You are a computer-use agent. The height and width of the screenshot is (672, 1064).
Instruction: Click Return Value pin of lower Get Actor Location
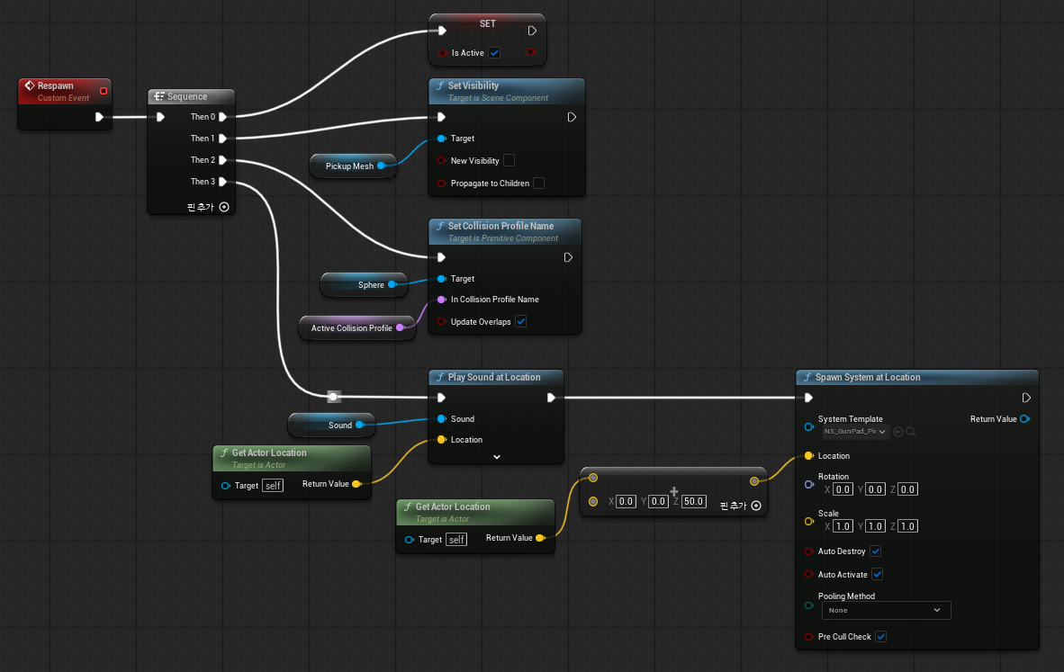pos(540,538)
